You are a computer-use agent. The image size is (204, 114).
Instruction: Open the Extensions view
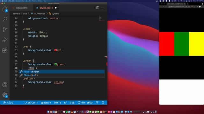pyautogui.click(x=5, y=50)
